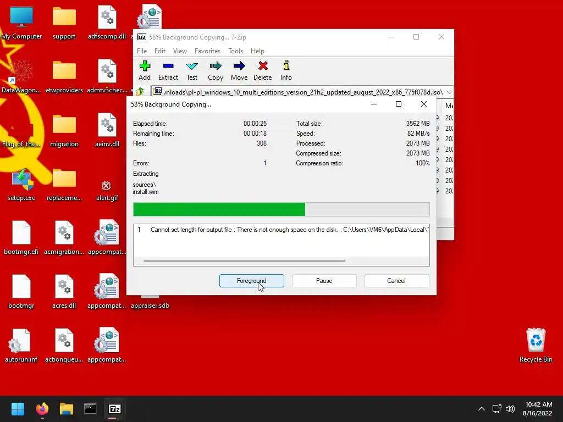Click the green copy progress bar
563x422 pixels.
(x=281, y=209)
